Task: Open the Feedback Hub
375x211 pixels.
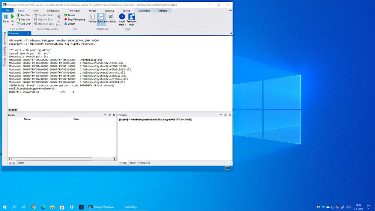Action: [131, 20]
